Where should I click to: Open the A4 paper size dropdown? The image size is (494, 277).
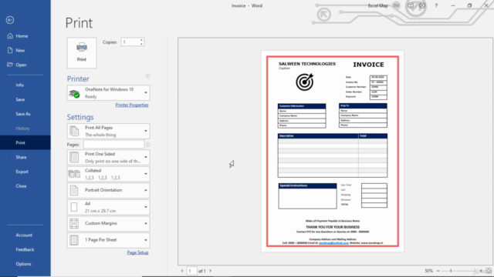(x=108, y=207)
